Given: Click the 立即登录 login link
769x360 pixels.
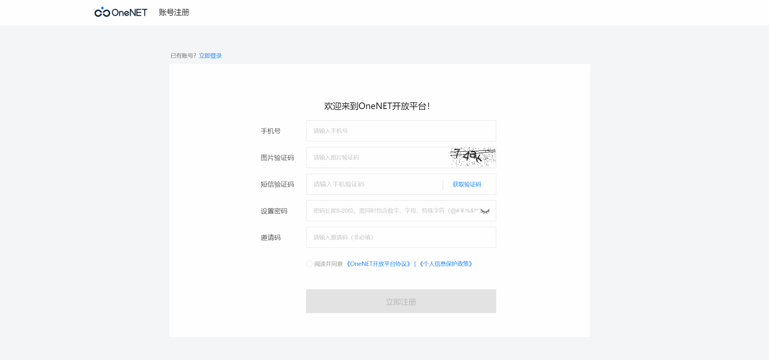Looking at the screenshot, I should click(210, 56).
